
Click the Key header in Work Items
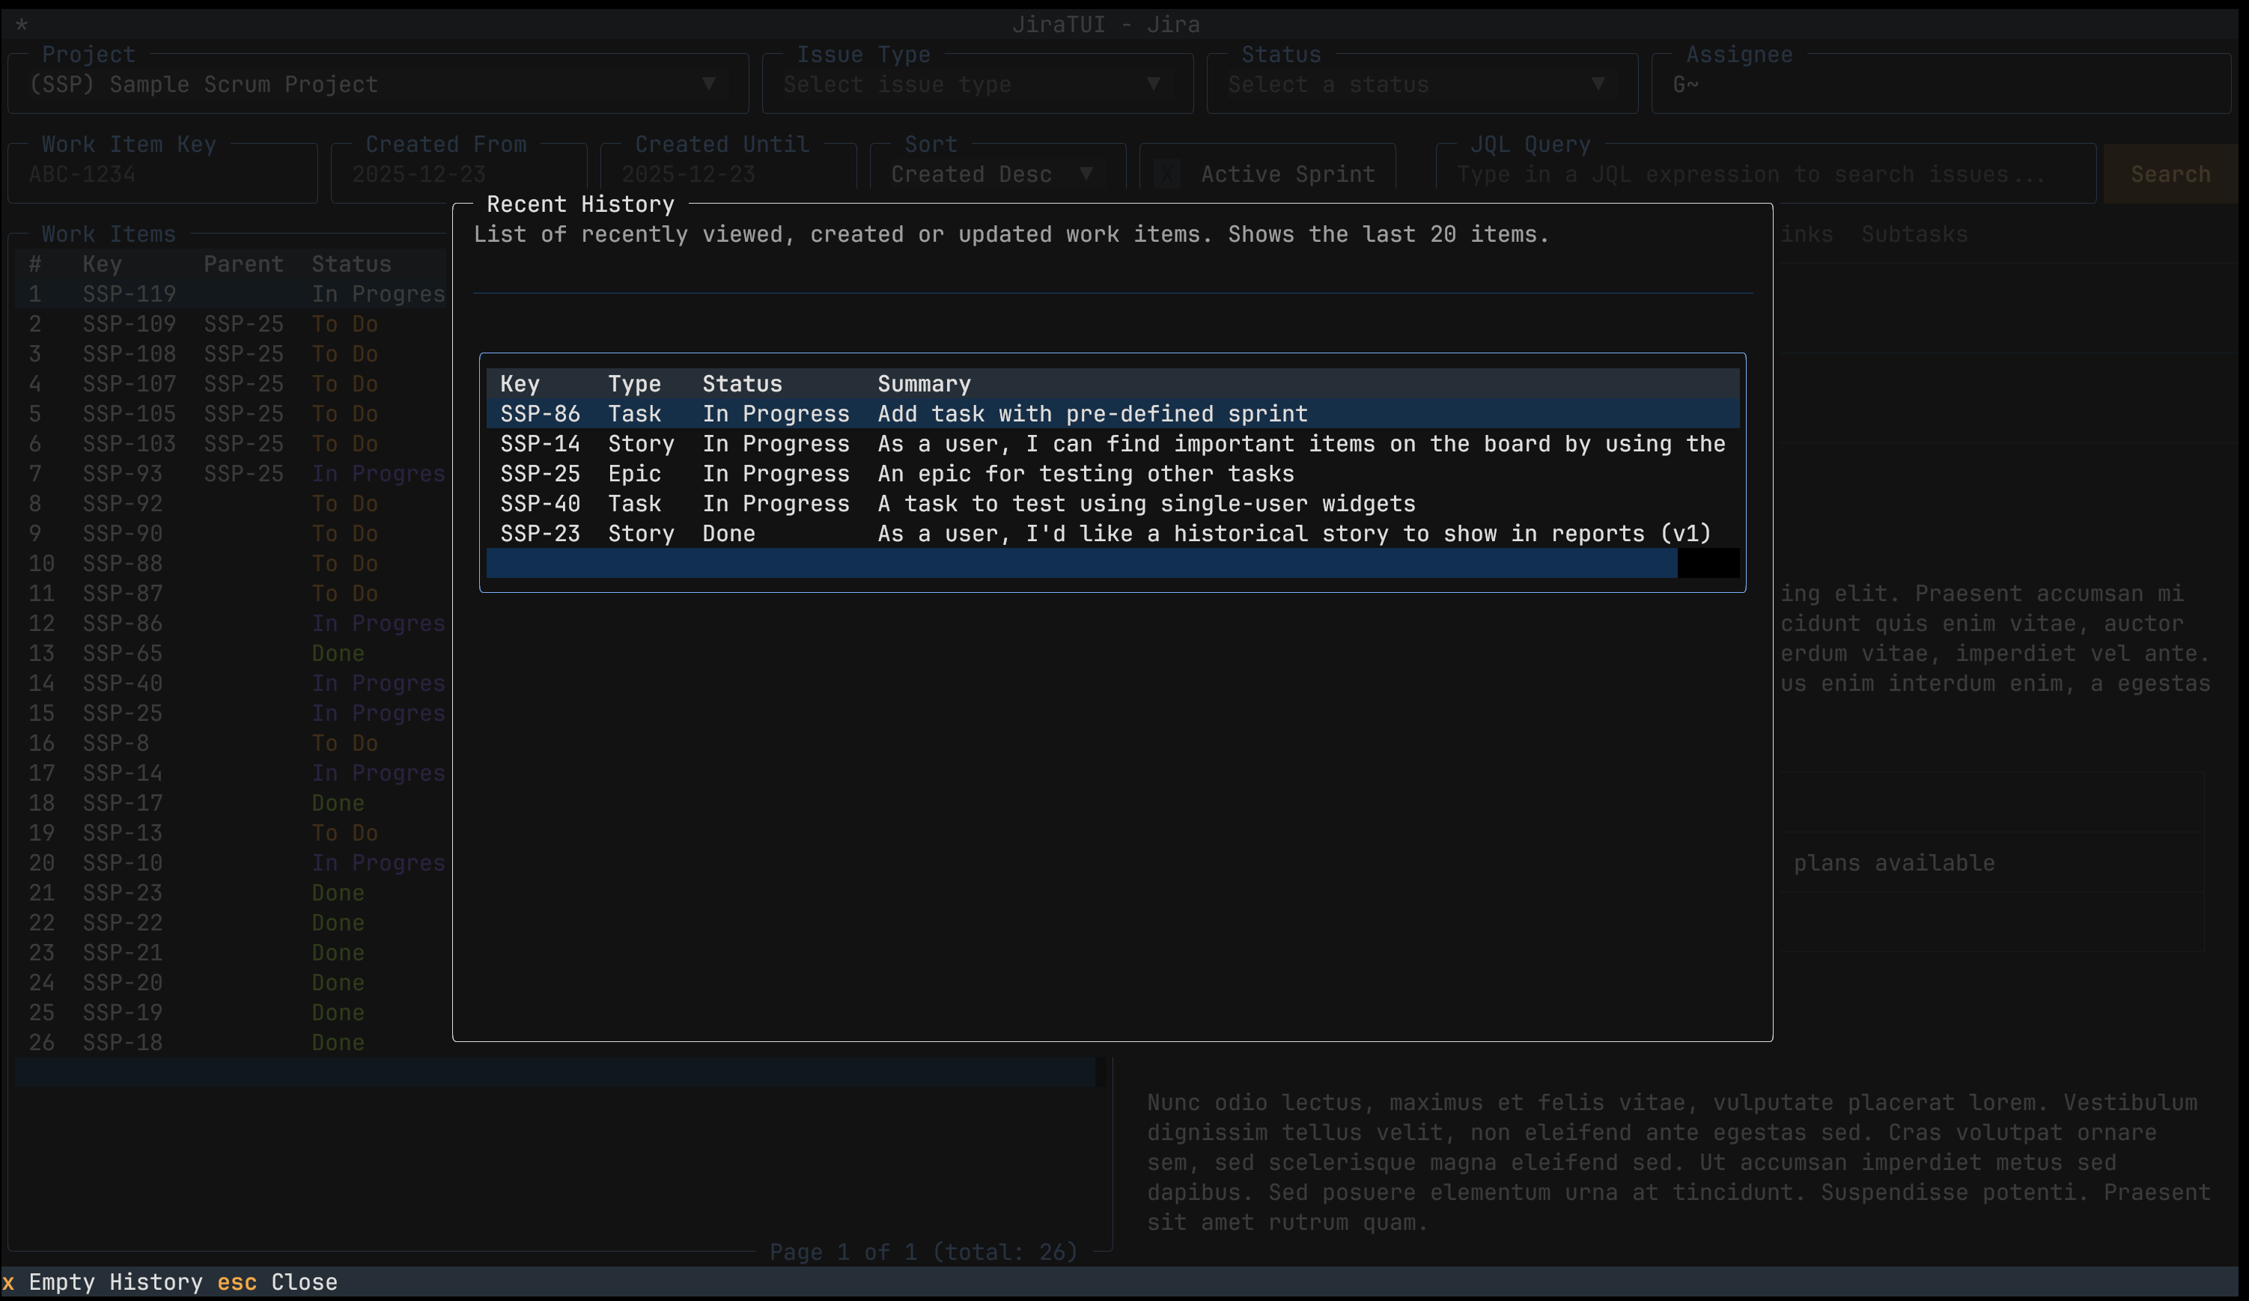pos(102,264)
